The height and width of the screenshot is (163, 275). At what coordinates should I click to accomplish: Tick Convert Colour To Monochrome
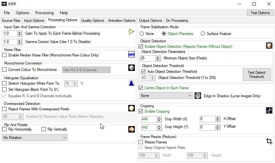click(x=5, y=69)
